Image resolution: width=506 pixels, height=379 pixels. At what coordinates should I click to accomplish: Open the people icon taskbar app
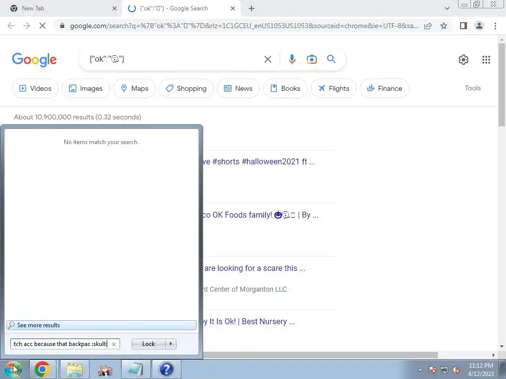pyautogui.click(x=105, y=370)
